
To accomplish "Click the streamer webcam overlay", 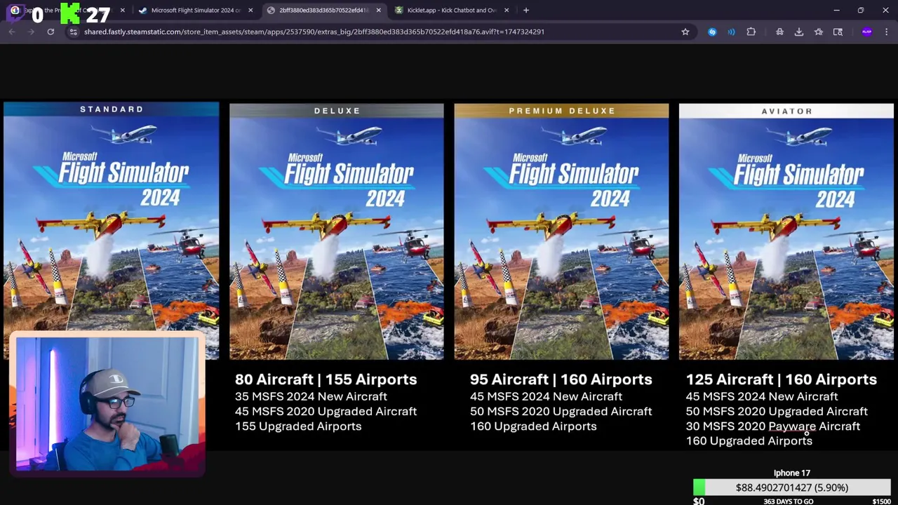I will (x=107, y=404).
